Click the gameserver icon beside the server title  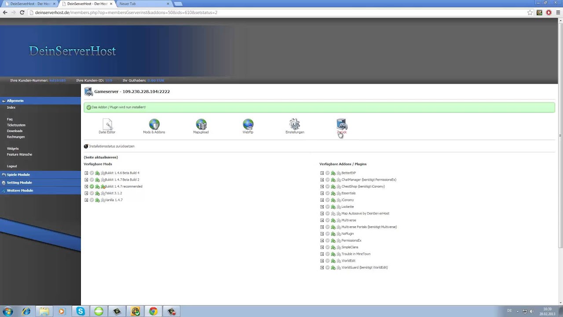pos(88,92)
